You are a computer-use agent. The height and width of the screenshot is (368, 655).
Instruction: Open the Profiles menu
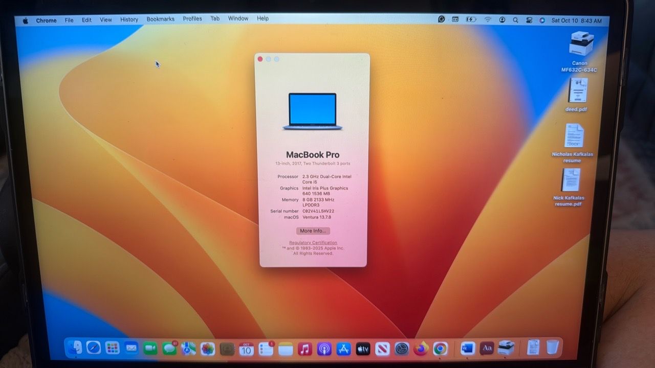tap(192, 19)
